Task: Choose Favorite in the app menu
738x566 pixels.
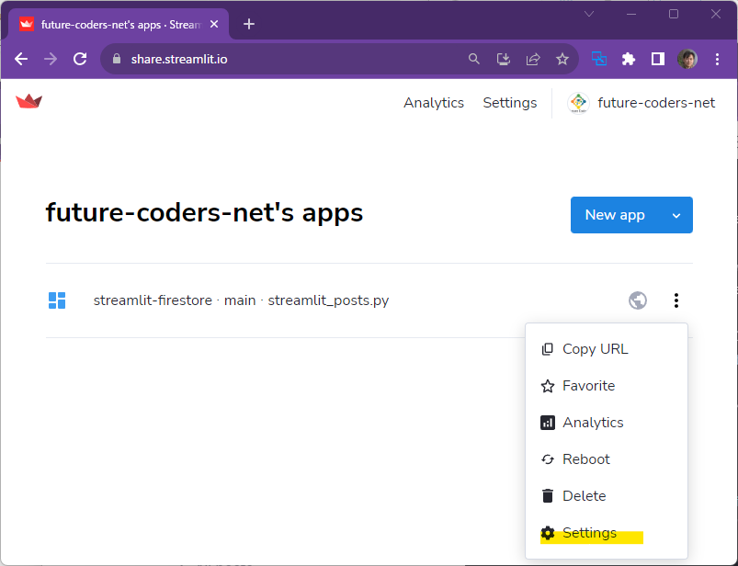Action: coord(607,386)
